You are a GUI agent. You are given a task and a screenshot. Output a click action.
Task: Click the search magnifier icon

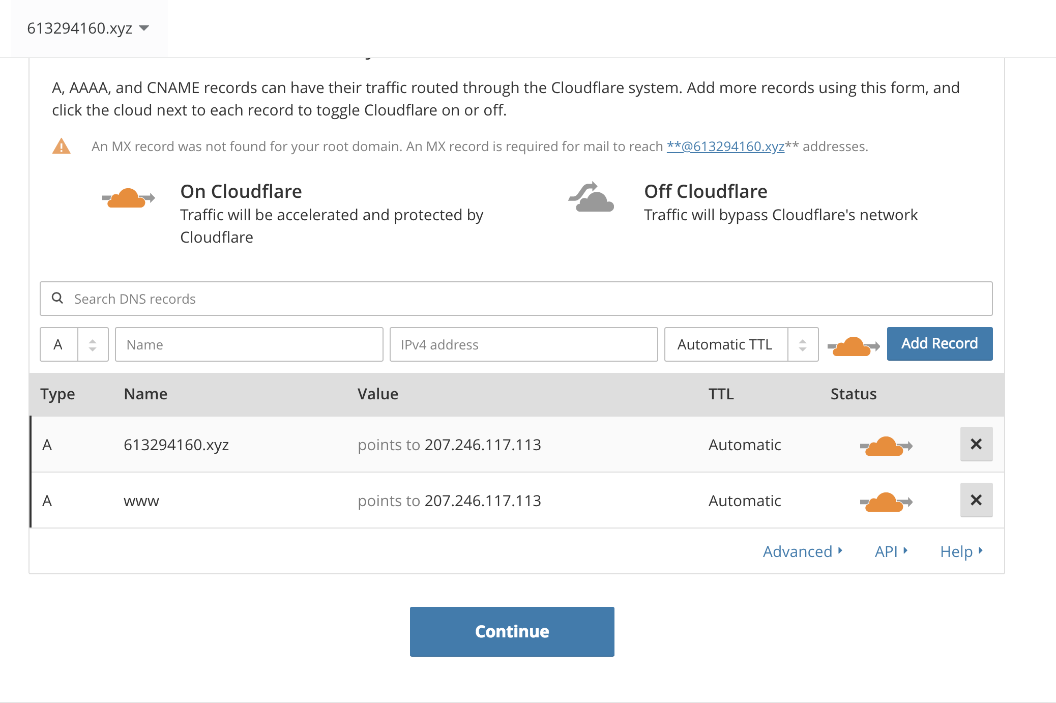[x=57, y=298]
